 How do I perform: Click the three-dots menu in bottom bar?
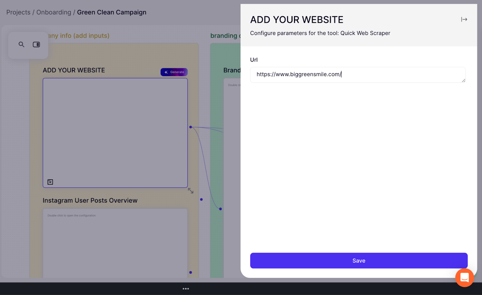[186, 289]
